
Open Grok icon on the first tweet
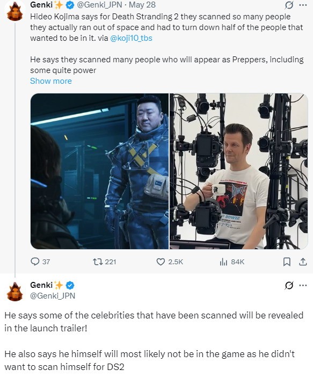point(289,5)
